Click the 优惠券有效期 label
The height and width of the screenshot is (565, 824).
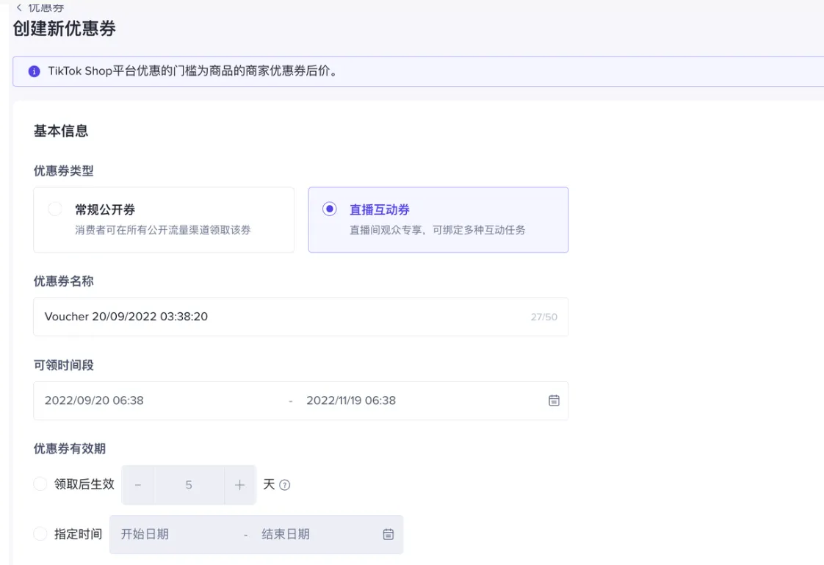pos(70,448)
